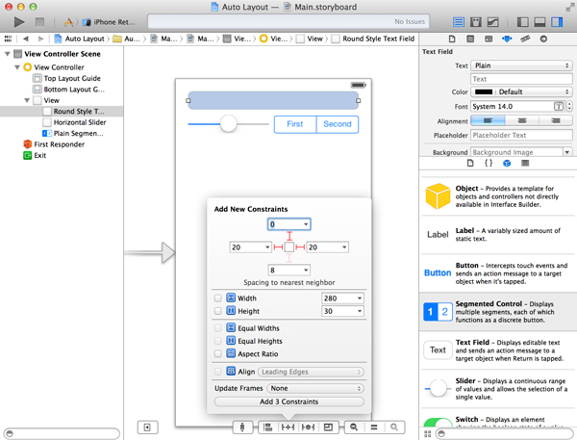Click the Placeholder Text input field

pyautogui.click(x=521, y=135)
